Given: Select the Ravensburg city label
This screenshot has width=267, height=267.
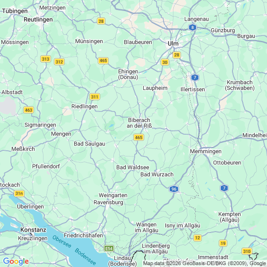Looking at the screenshot, I should 108,202.
